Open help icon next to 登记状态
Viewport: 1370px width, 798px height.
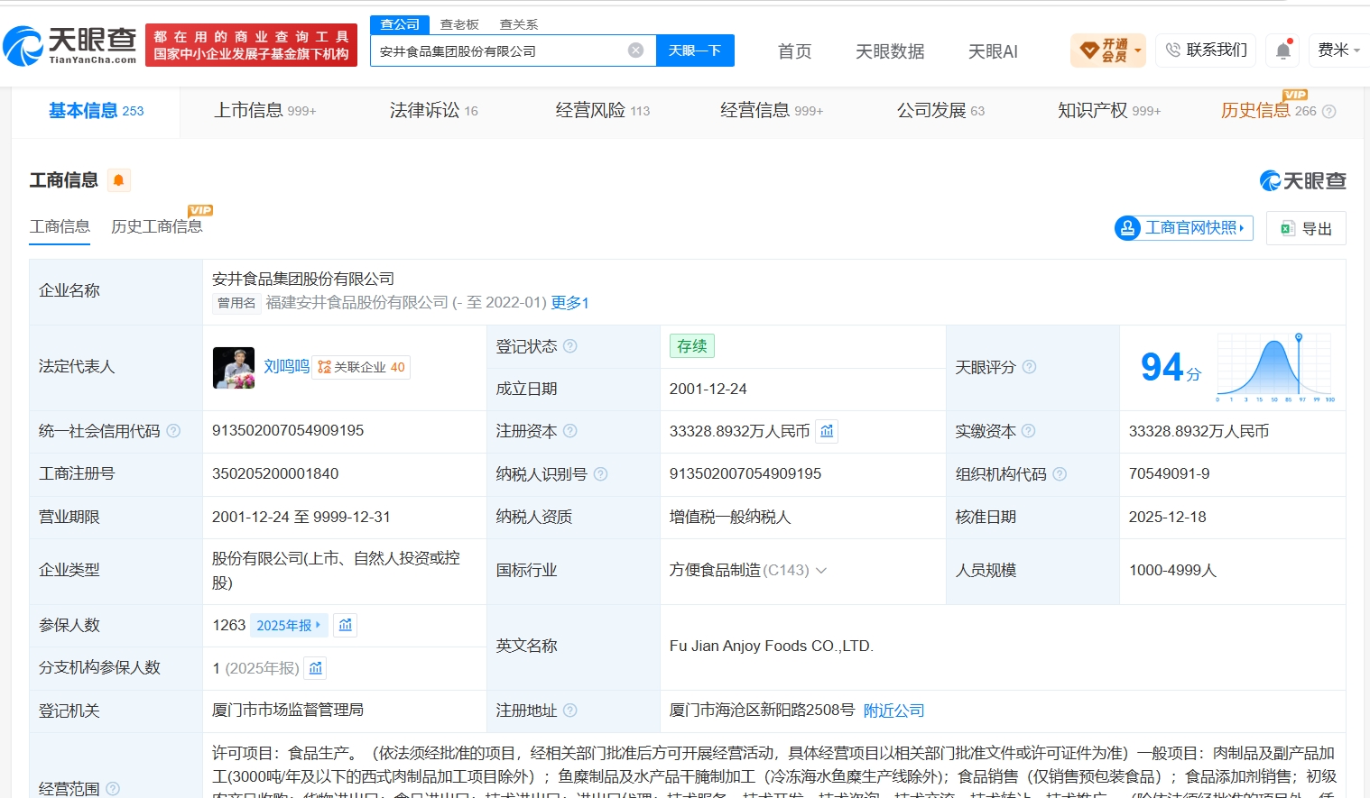click(570, 346)
